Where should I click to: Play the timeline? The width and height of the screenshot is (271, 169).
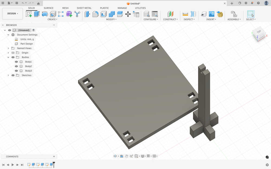13,165
